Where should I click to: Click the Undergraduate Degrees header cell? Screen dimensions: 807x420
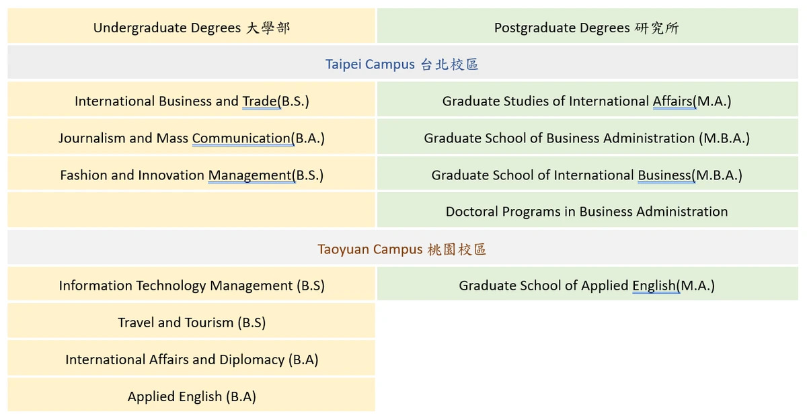(192, 27)
